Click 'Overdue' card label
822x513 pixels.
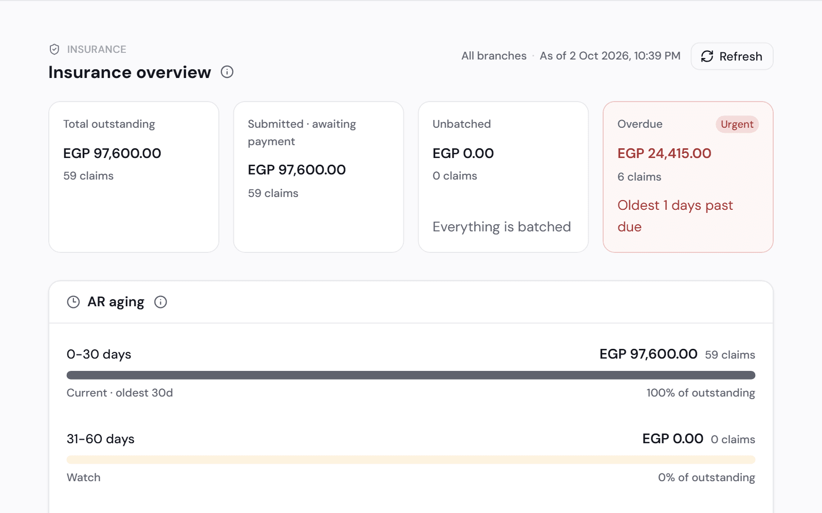(x=640, y=124)
